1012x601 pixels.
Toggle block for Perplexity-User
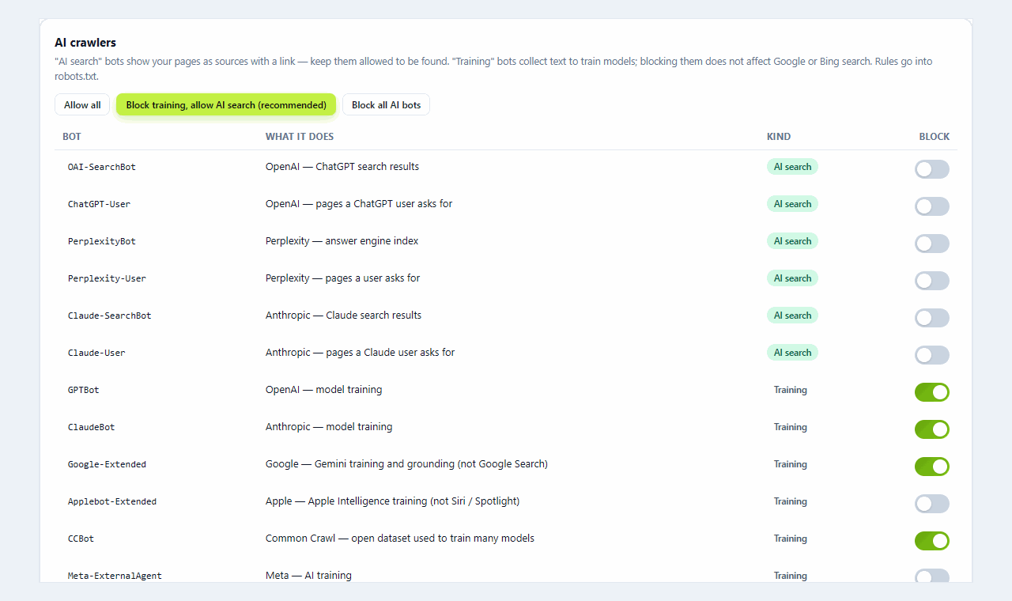(931, 281)
